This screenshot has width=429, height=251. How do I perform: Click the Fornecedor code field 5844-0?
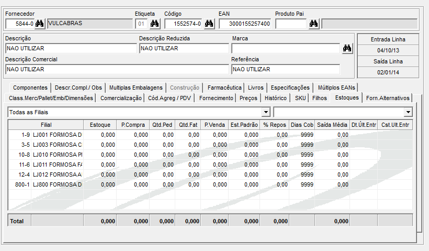click(x=20, y=24)
